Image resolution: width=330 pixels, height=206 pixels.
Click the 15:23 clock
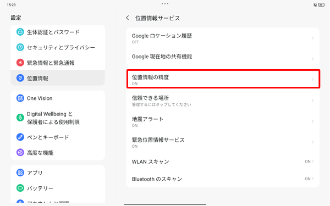tap(11, 4)
